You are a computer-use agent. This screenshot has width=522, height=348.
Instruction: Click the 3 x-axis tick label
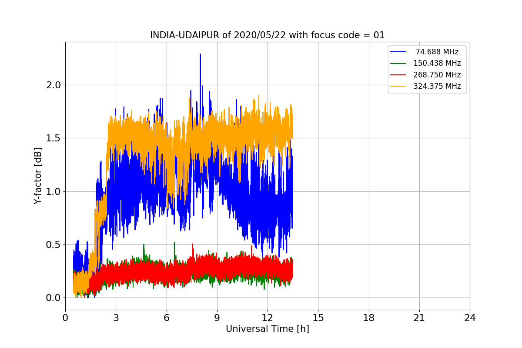coord(116,318)
